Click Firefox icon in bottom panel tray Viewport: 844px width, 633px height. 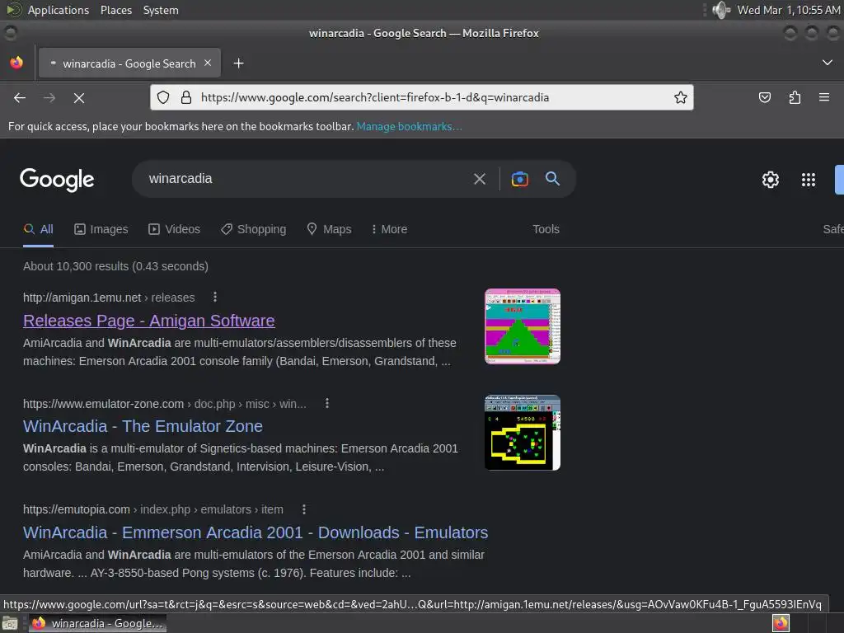click(x=781, y=623)
